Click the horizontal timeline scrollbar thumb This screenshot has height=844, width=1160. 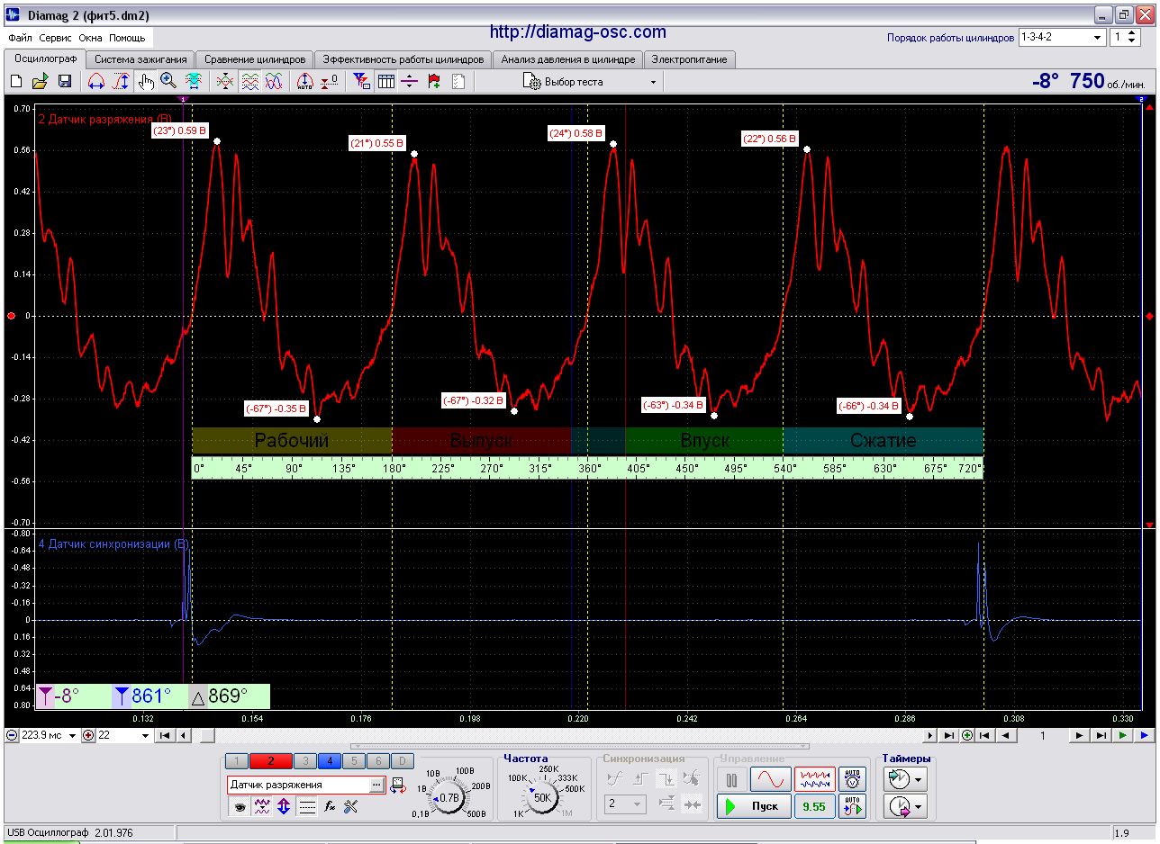click(207, 735)
